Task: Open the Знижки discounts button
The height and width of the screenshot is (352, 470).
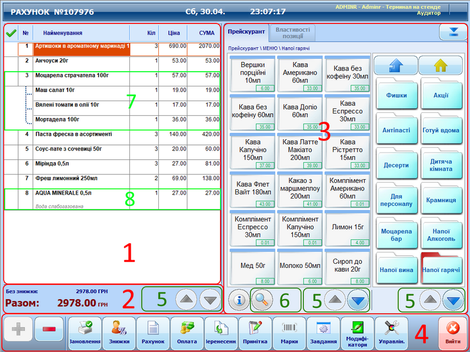Action: tap(118, 332)
